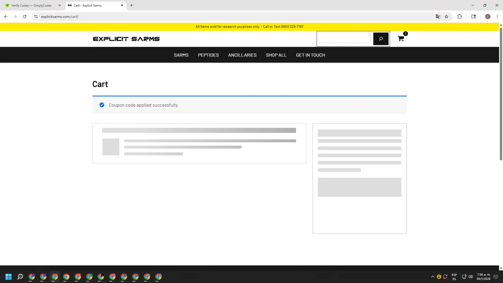Viewport: 503px width, 283px height.
Task: Show hidden system tray icons
Action: tap(433, 277)
